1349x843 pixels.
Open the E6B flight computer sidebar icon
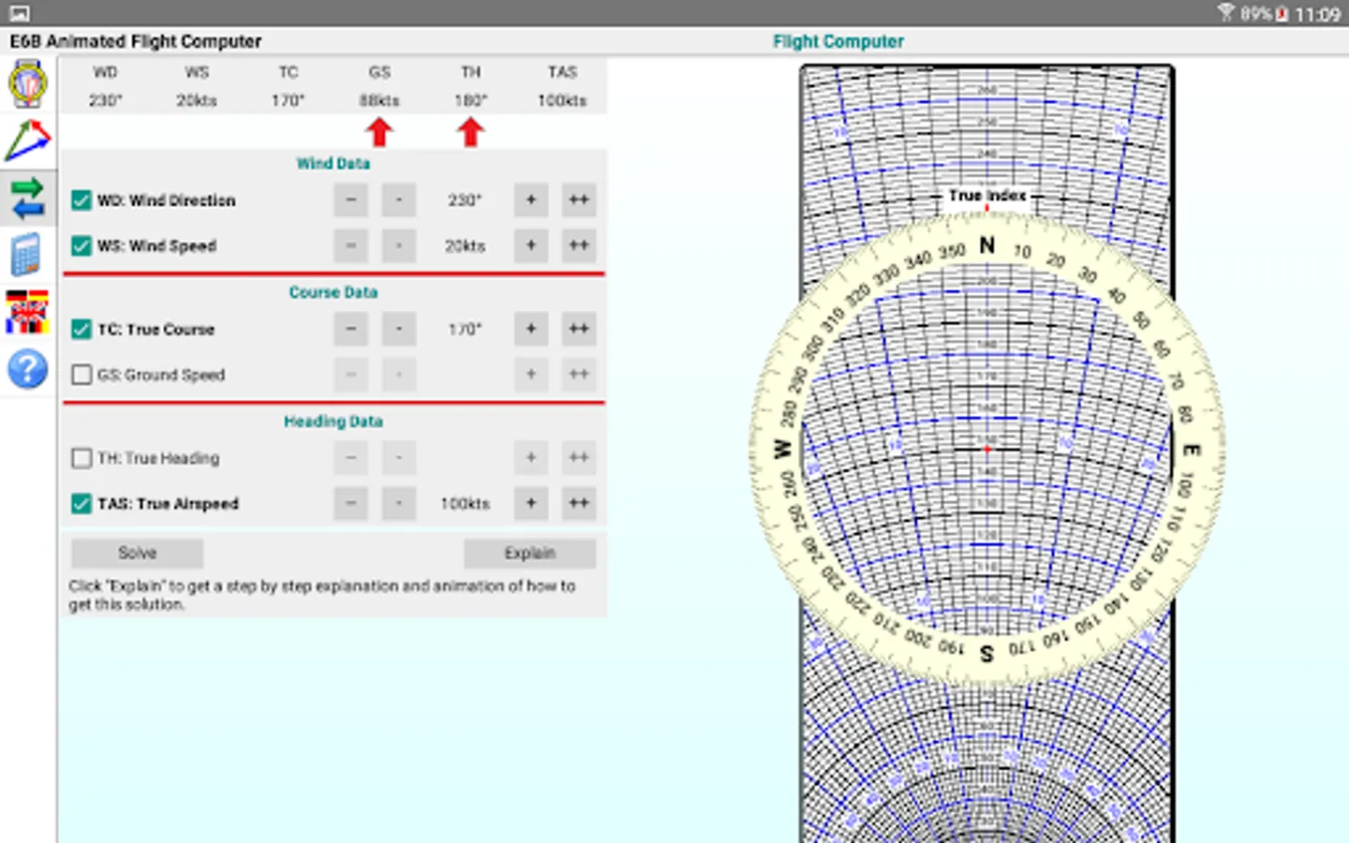[x=28, y=84]
